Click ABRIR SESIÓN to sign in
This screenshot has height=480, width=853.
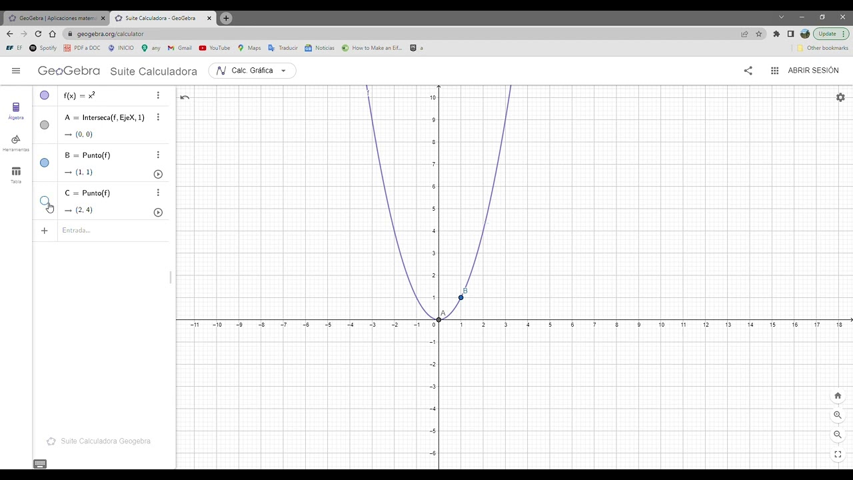point(813,71)
